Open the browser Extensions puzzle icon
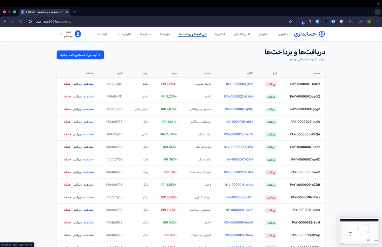 tap(349, 22)
